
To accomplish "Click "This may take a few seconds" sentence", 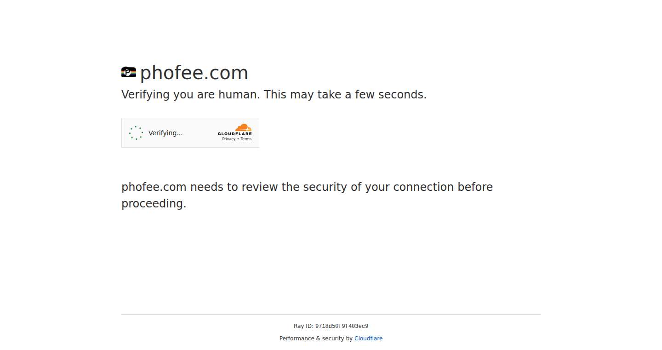I will [345, 95].
